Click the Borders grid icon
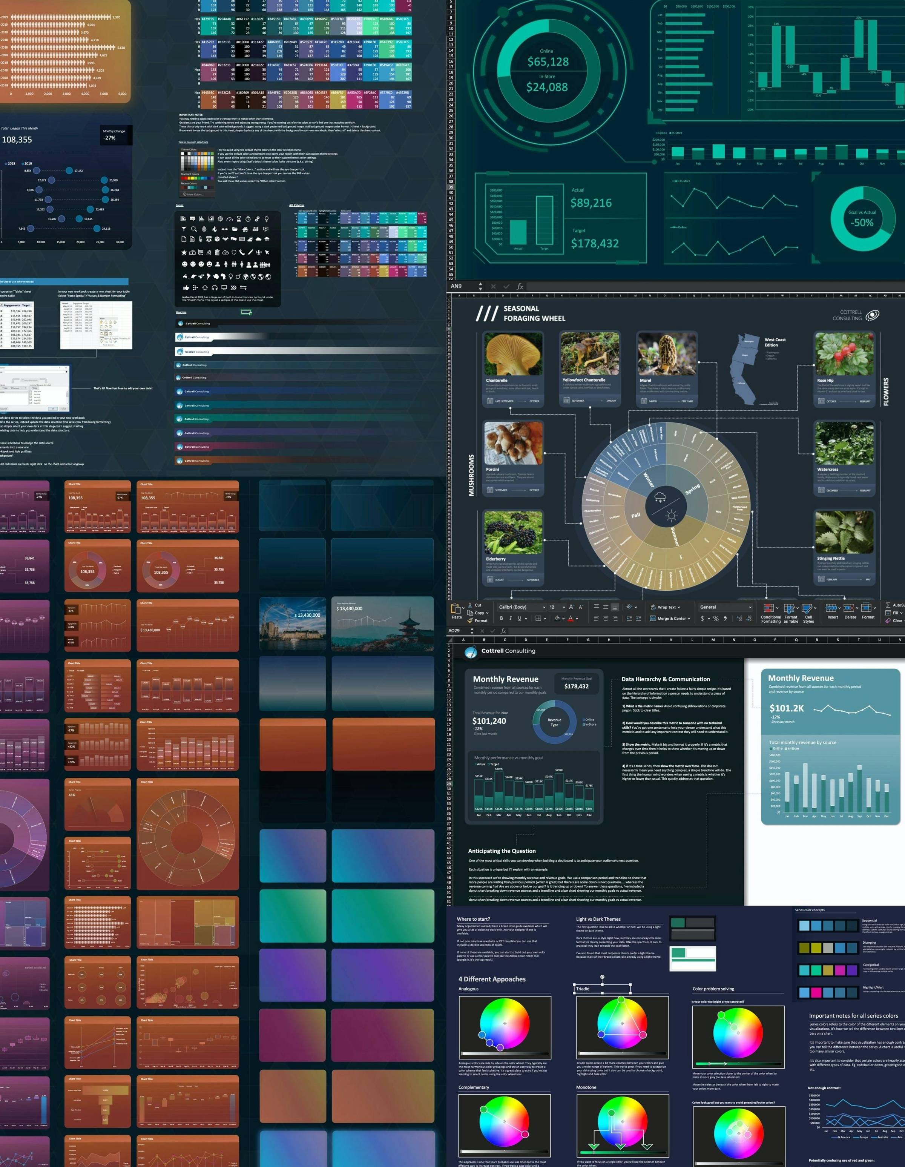 pos(538,618)
